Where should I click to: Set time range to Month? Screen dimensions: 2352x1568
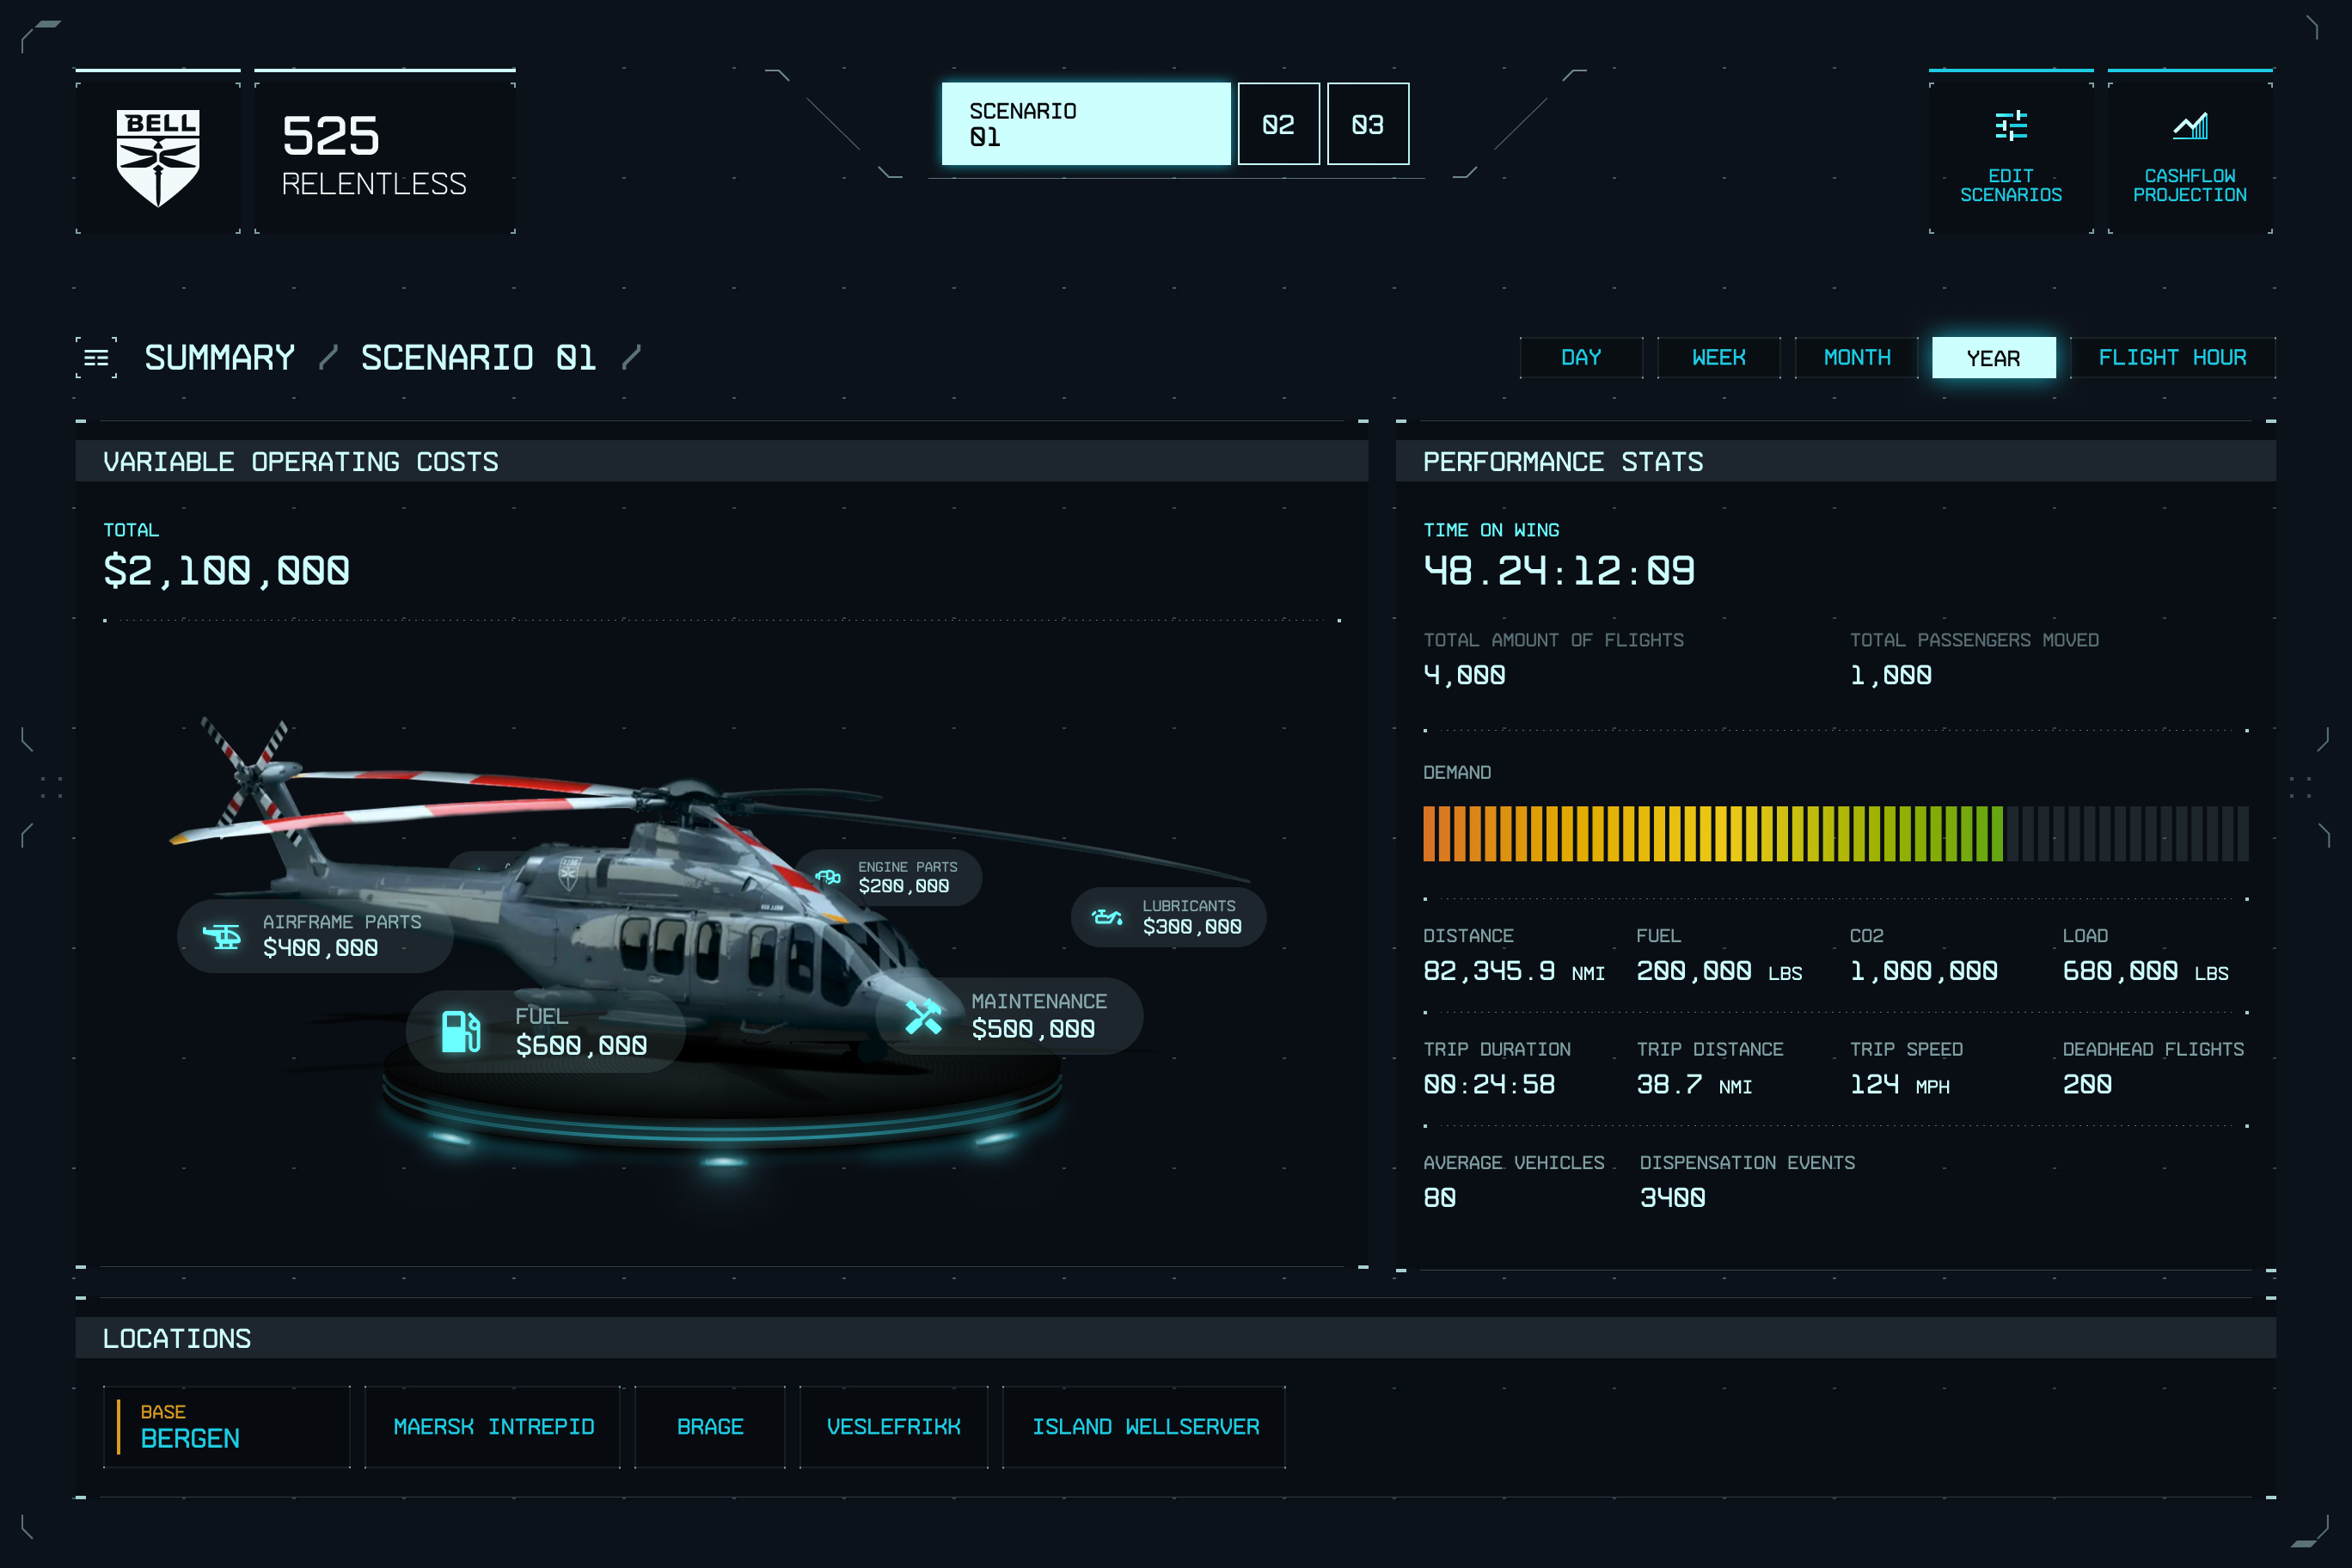pyautogui.click(x=1857, y=358)
